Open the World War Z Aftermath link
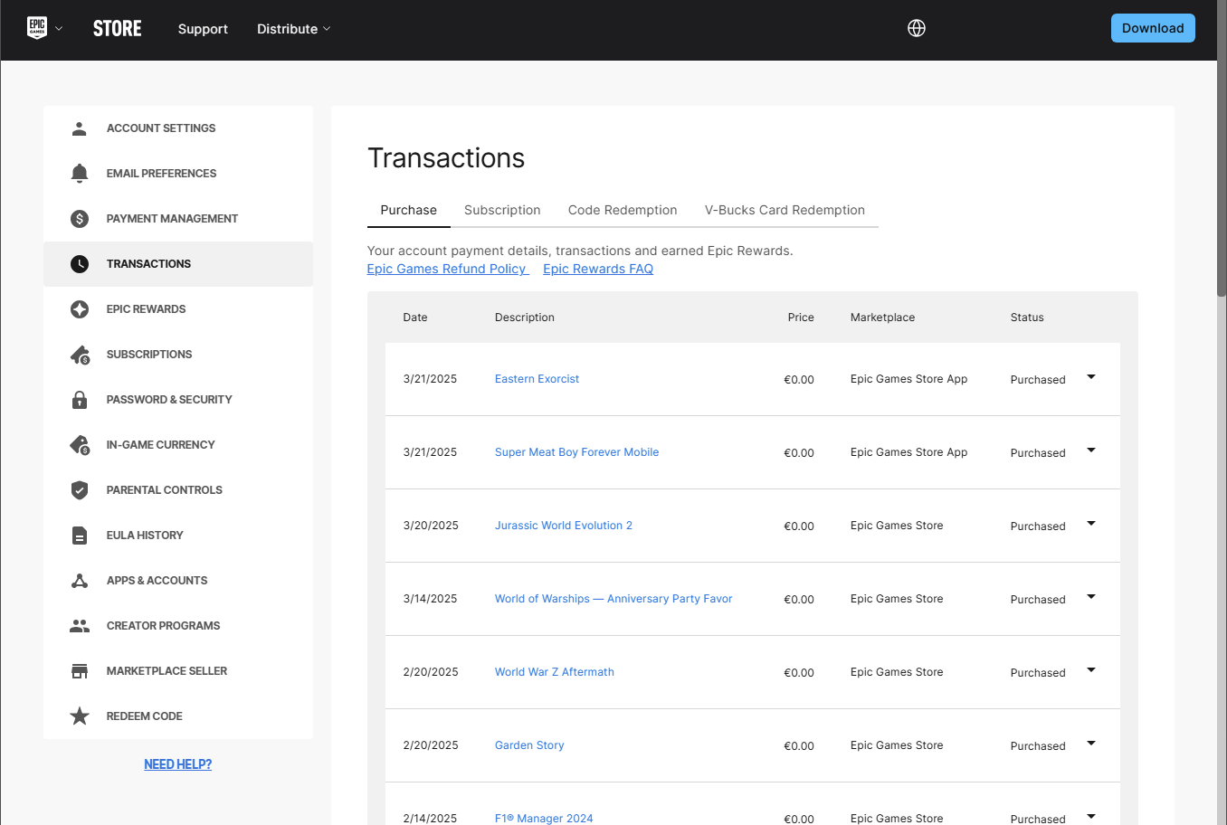This screenshot has width=1227, height=825. [x=554, y=672]
